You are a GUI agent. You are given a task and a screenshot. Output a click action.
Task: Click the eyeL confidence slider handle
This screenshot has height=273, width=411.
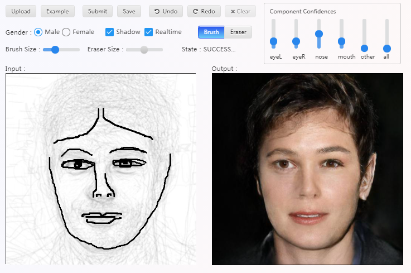(x=273, y=41)
